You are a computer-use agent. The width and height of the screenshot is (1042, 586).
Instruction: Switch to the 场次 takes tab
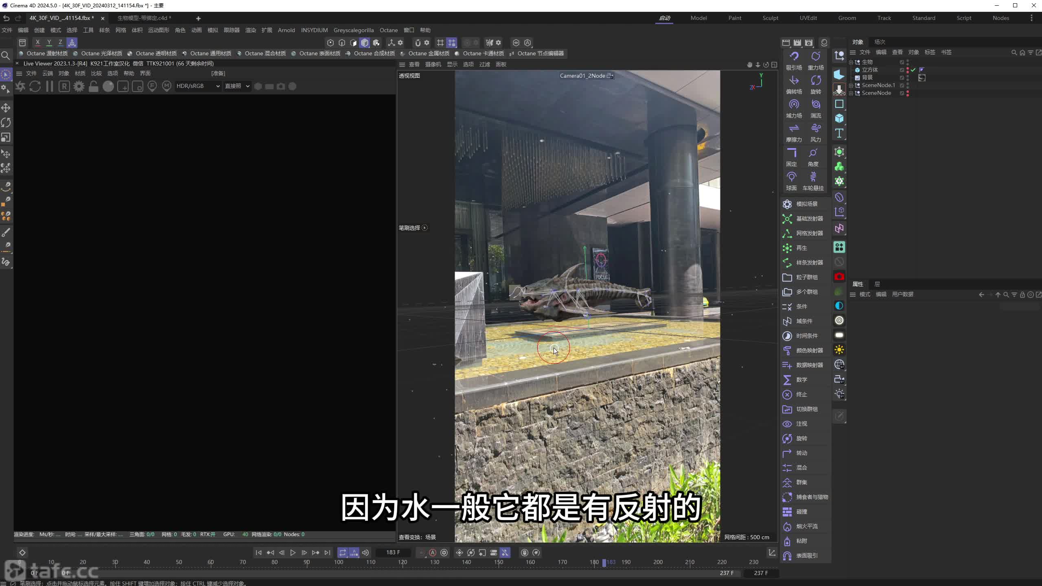[x=880, y=42]
